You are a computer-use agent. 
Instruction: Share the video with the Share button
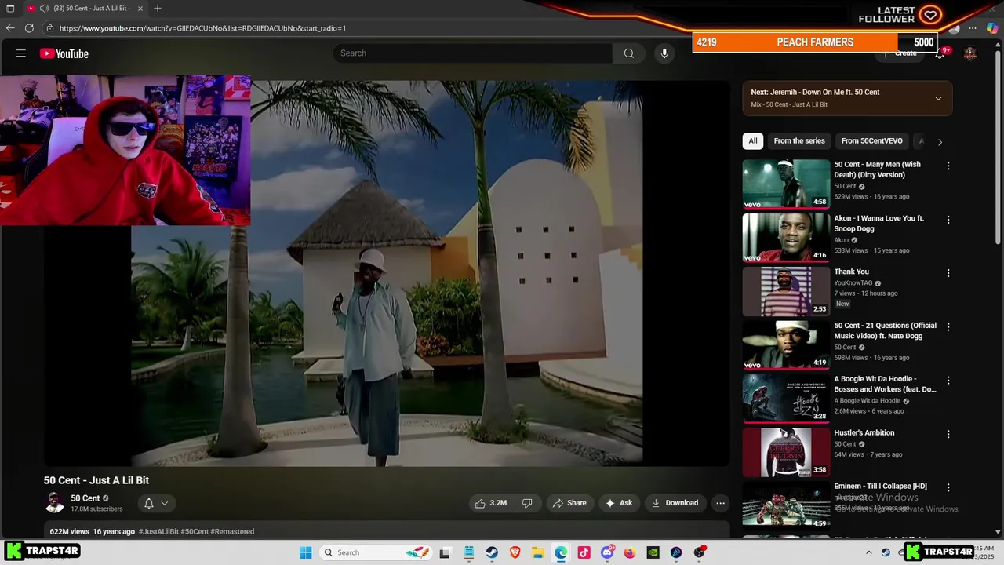coord(569,503)
